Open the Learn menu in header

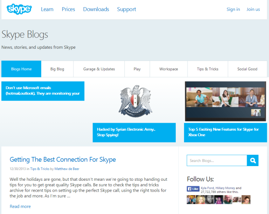tap(47, 9)
